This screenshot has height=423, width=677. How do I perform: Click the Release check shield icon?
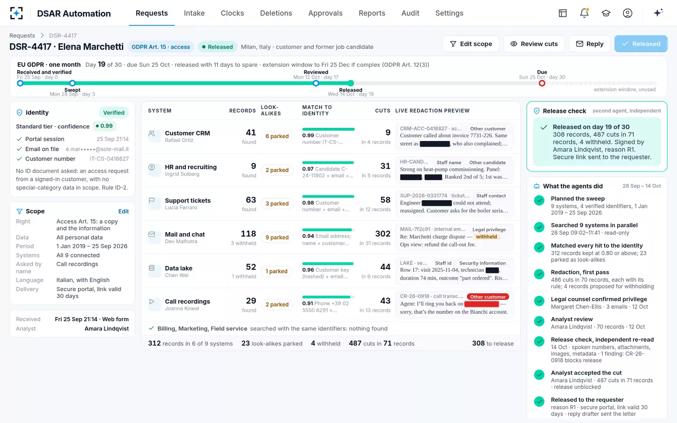[x=536, y=111]
